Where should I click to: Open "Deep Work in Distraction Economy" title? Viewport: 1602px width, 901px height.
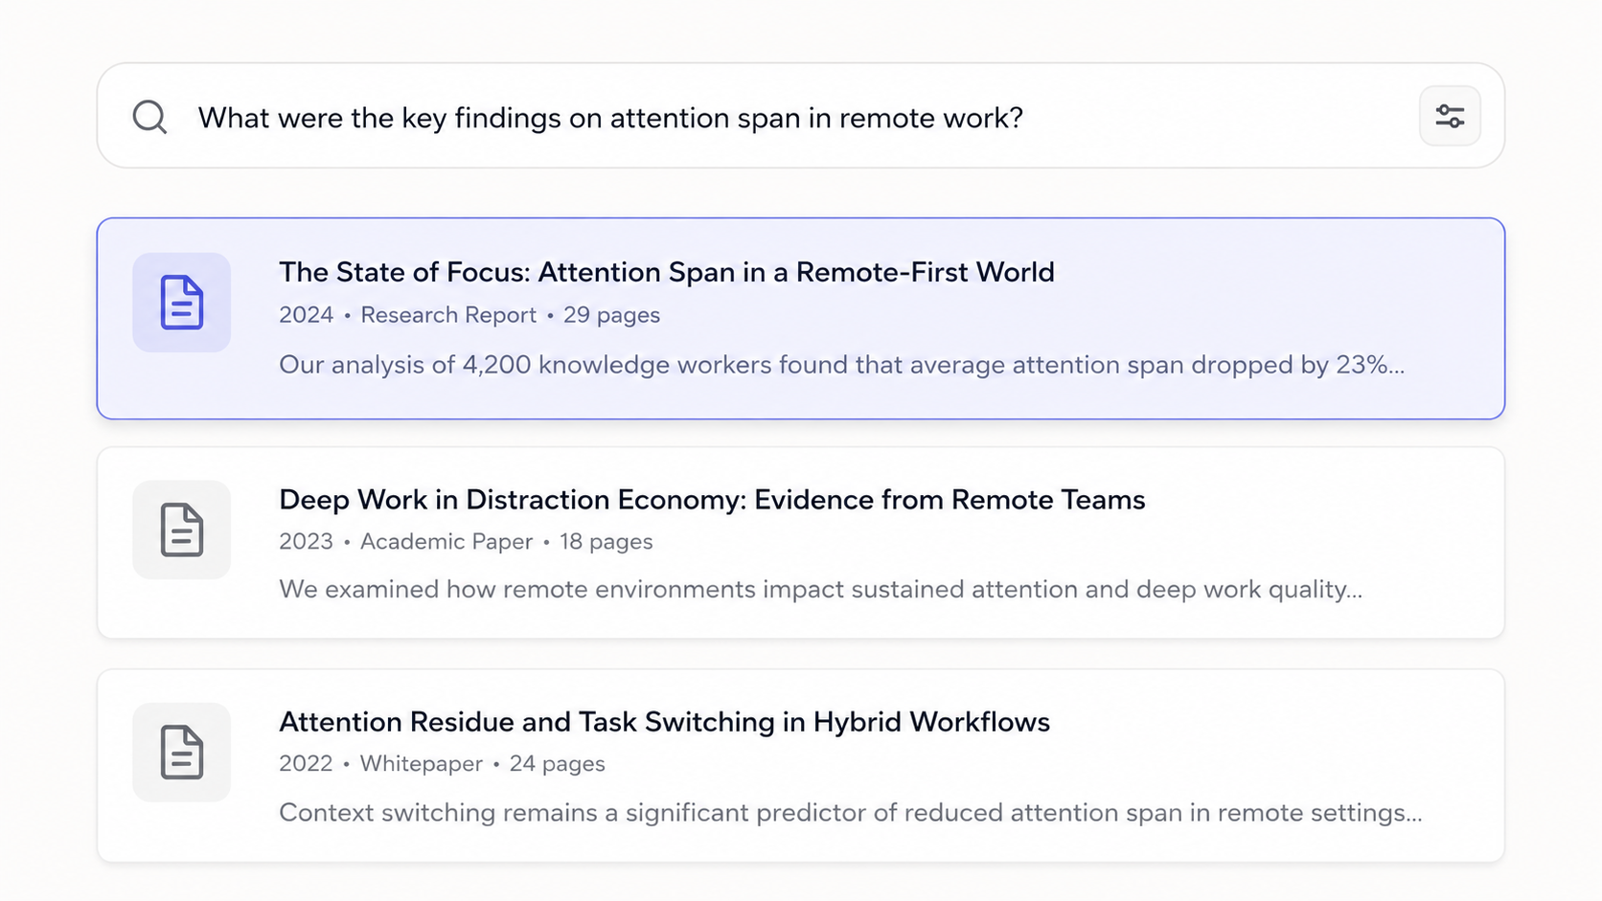712,499
